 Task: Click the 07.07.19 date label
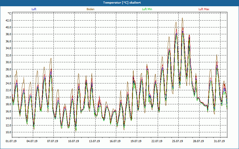[53, 141]
